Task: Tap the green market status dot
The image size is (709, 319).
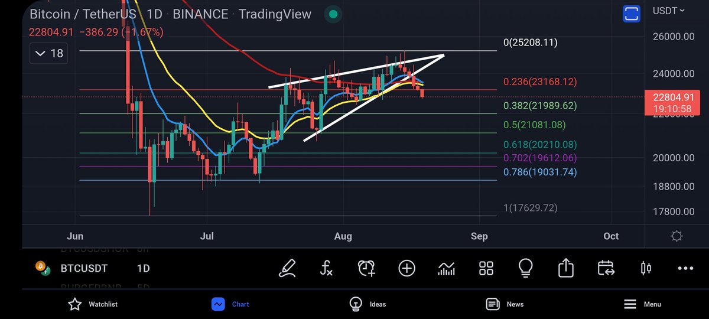Action: (x=333, y=14)
